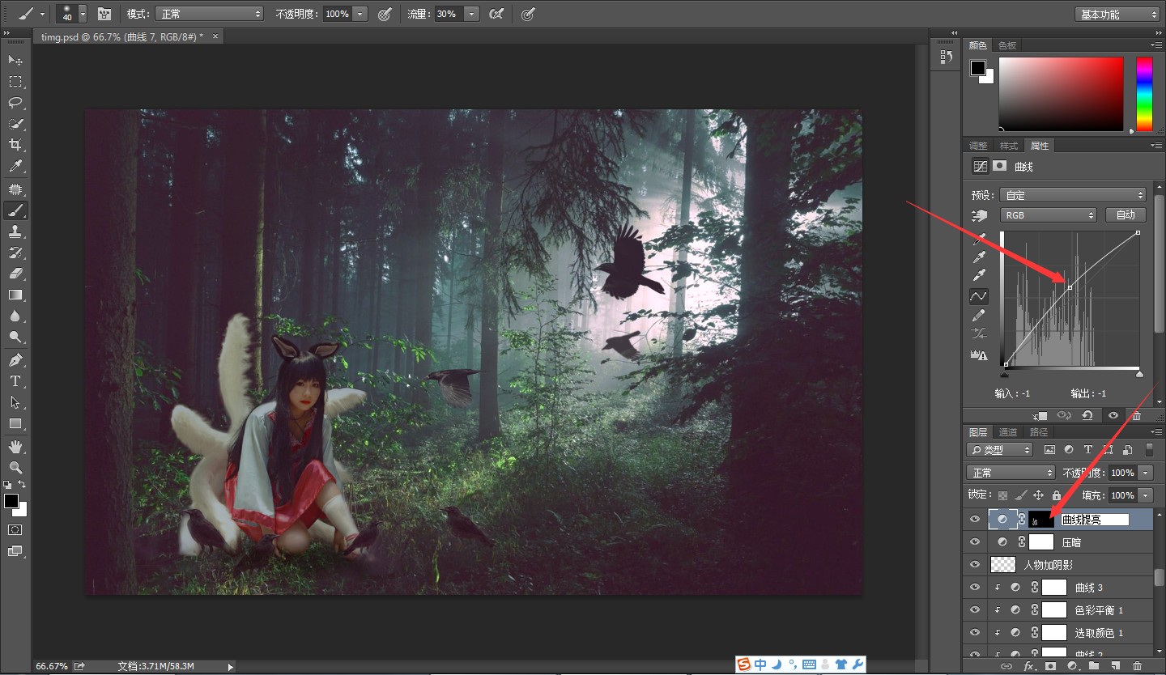This screenshot has height=675, width=1166.
Task: Open the layer filter 类型 dropdown
Action: (x=1001, y=450)
